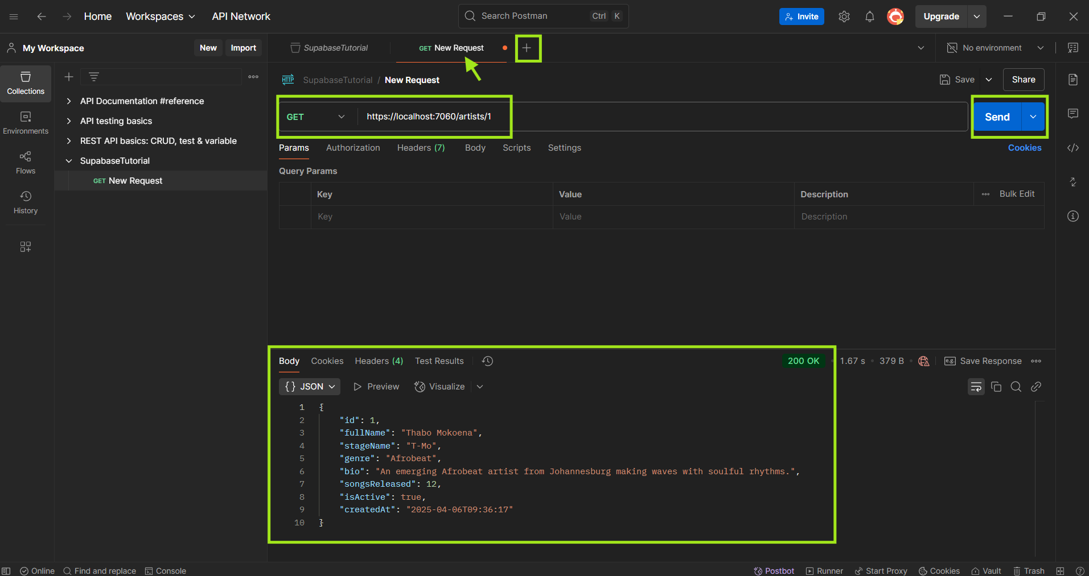This screenshot has width=1089, height=576.
Task: Open the Visualize options dropdown arrow
Action: [x=480, y=387]
